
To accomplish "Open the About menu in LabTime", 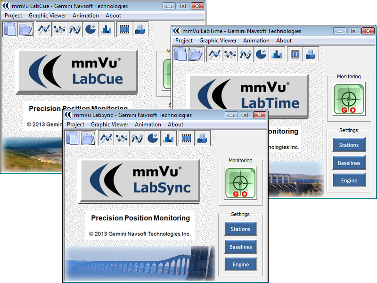I will point(284,41).
